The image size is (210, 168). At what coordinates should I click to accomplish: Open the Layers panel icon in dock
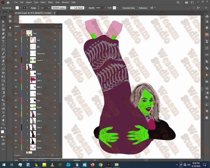(10, 28)
